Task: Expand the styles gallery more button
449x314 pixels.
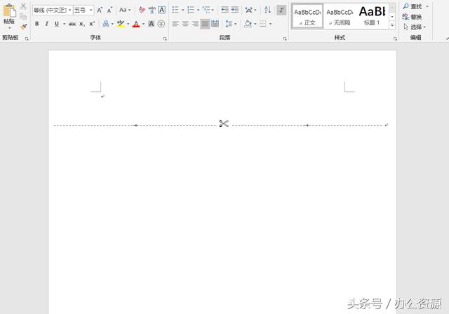Action: point(392,25)
